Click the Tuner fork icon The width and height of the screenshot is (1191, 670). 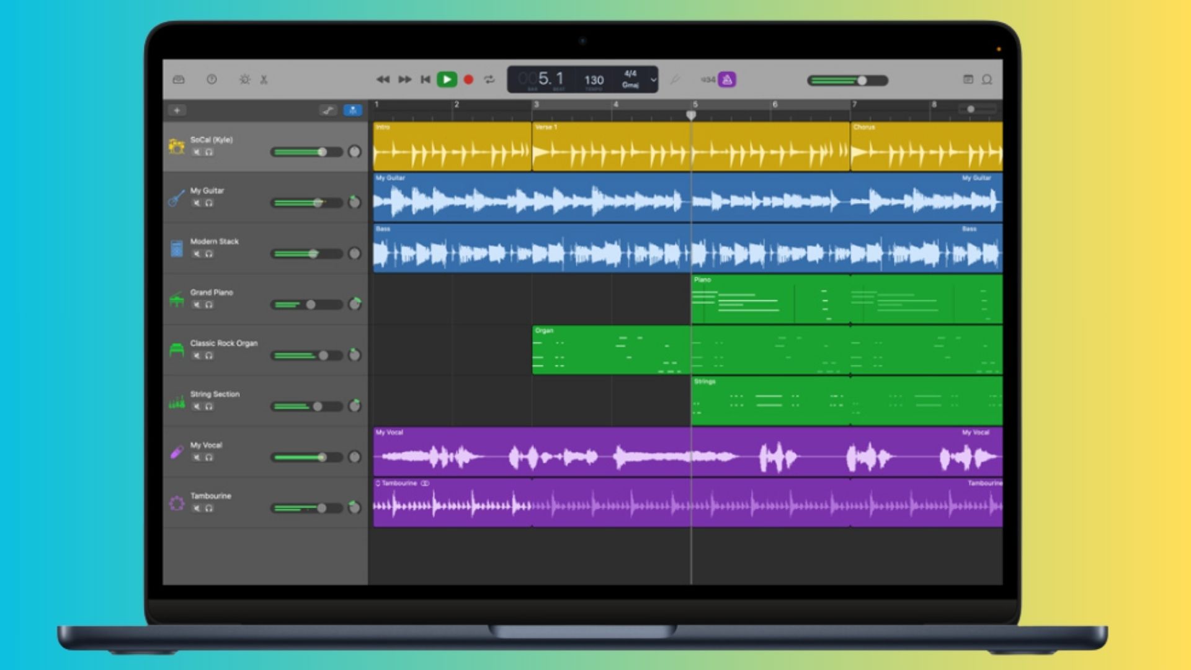point(676,79)
